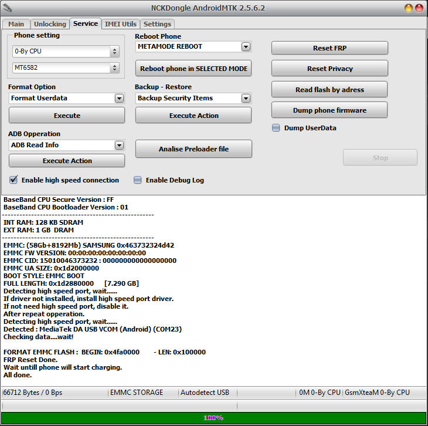
Task: Click the 'FULL LENGTH: 0x1d2880000' log line
Action: (x=71, y=283)
